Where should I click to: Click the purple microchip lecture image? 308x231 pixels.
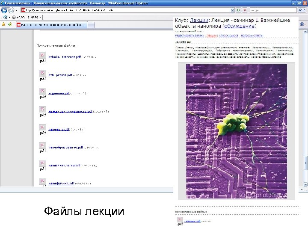[237, 131]
